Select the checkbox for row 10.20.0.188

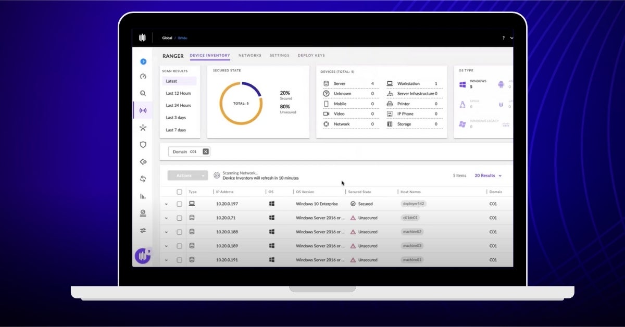pos(179,232)
